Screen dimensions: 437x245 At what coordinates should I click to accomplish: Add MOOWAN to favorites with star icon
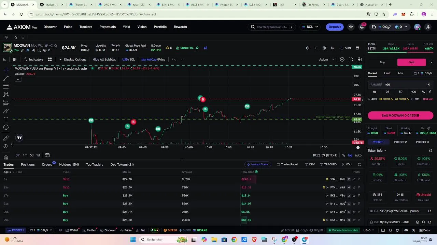(55, 46)
